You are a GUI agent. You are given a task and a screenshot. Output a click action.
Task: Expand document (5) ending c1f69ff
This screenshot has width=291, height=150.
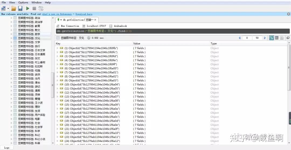click(x=57, y=64)
